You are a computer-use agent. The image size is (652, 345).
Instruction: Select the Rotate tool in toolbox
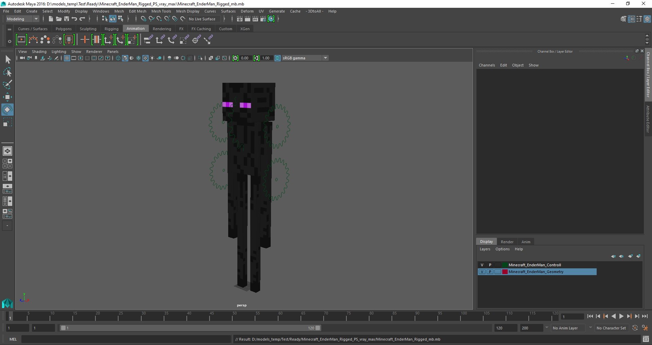[x=7, y=110]
